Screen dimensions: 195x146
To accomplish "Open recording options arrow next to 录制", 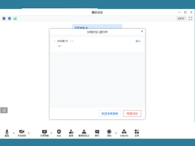I will [x=116, y=133].
